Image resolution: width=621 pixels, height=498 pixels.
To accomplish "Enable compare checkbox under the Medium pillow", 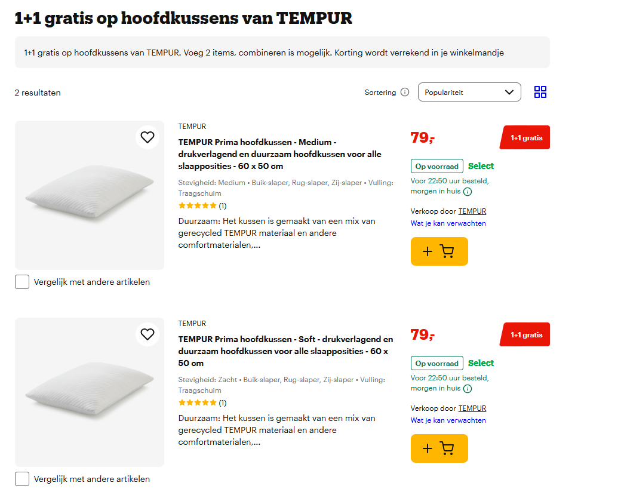I will click(22, 281).
